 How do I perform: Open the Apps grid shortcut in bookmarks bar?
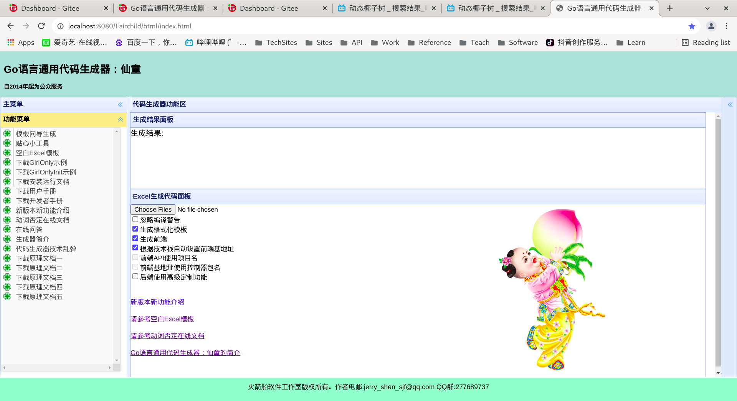click(x=21, y=43)
